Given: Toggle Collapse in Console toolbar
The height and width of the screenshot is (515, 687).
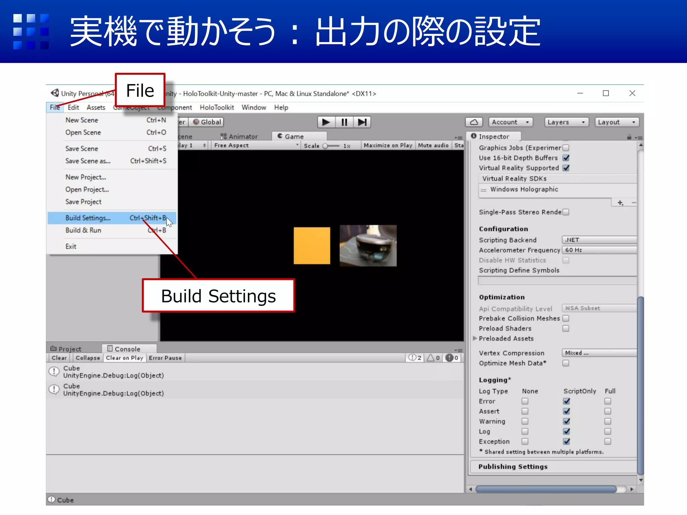Looking at the screenshot, I should pyautogui.click(x=88, y=358).
